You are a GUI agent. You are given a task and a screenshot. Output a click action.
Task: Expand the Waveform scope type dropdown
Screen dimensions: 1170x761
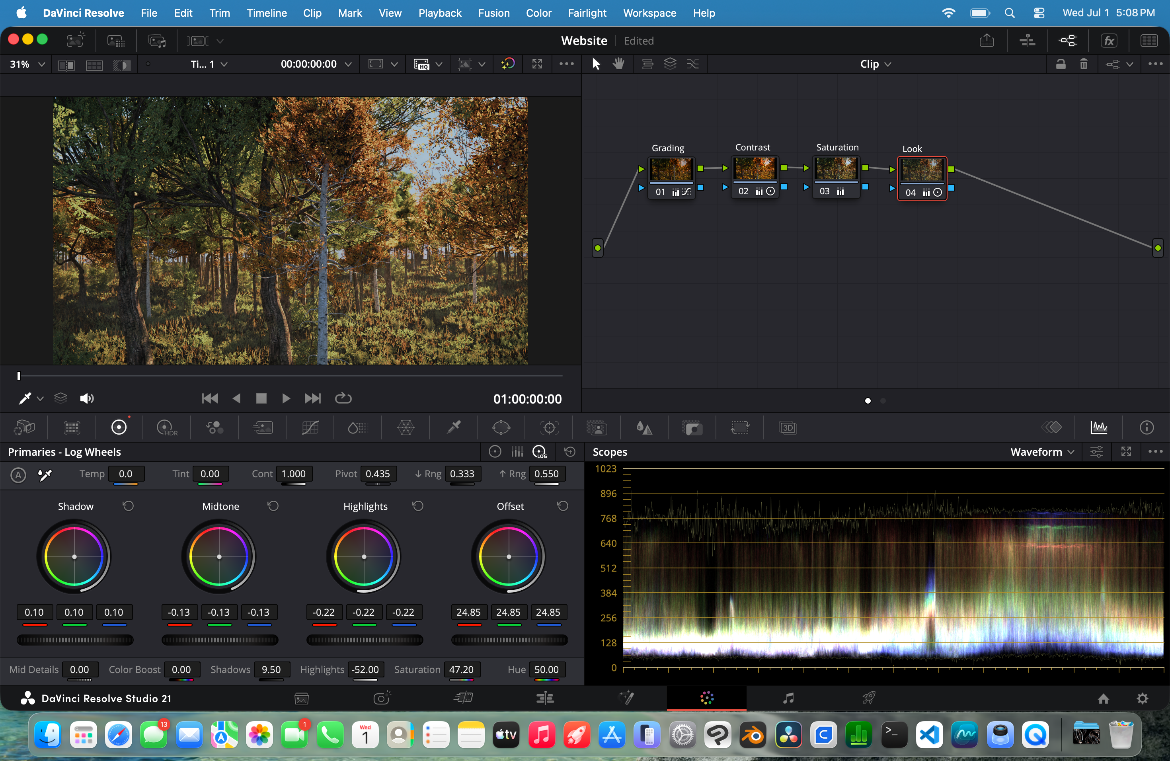[x=1042, y=452]
